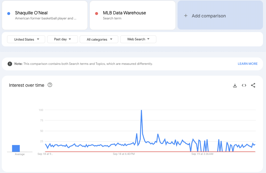Click the 'Sep 18 at 9...' axis label
The width and height of the screenshot is (266, 173).
pyautogui.click(x=45, y=154)
